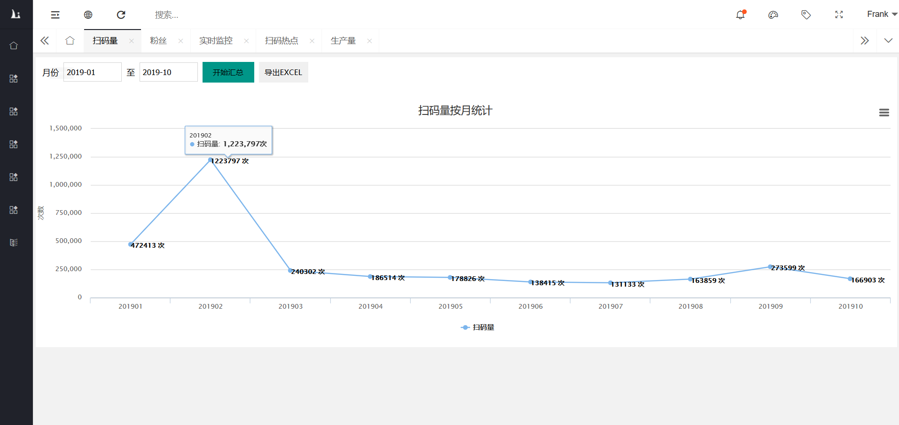Expand tab options chevron down

(x=888, y=41)
